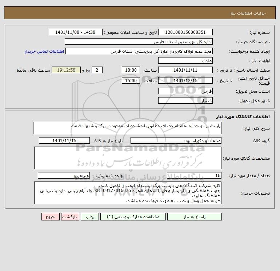
Task: Click the 'تاریخ و ساعت اعلان عمومی:' label
Action: [x=130, y=32]
